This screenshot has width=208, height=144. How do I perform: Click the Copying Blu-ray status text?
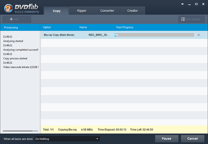click(x=68, y=130)
